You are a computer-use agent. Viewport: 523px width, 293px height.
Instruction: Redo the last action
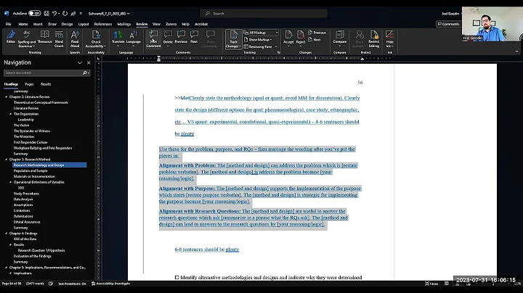tap(65, 14)
